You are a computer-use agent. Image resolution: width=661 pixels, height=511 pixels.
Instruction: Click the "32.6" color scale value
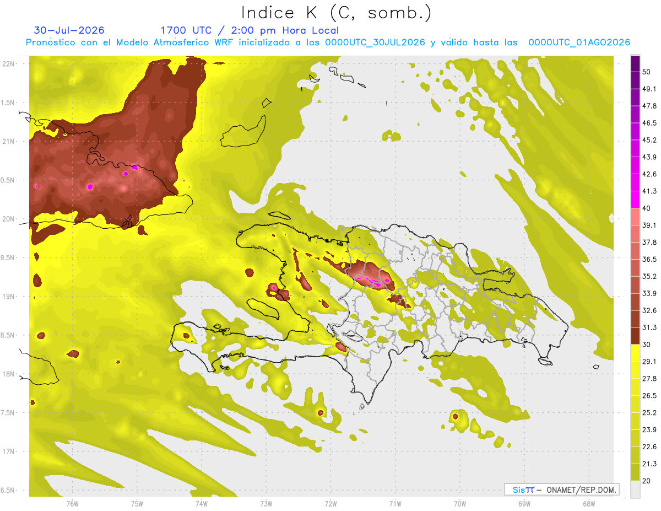[649, 310]
